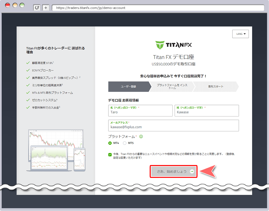Click the checkmark next to 顧客満足度 97.8%

coord(28,63)
